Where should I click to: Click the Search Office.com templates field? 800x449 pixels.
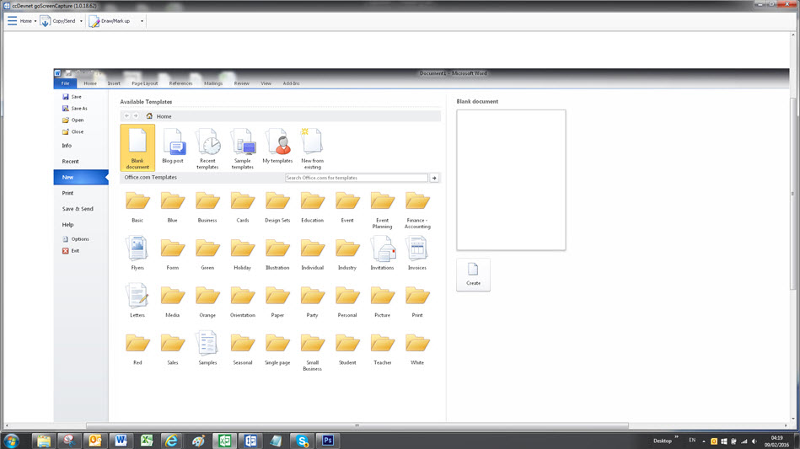[x=356, y=178]
